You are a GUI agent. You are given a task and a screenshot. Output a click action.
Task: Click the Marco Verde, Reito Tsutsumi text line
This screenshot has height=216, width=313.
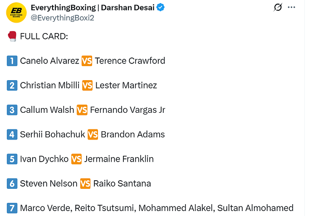point(156,208)
